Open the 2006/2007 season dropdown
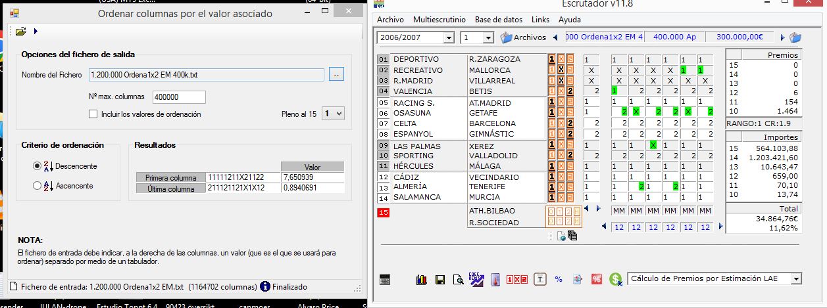This screenshot has width=827, height=308. [449, 38]
